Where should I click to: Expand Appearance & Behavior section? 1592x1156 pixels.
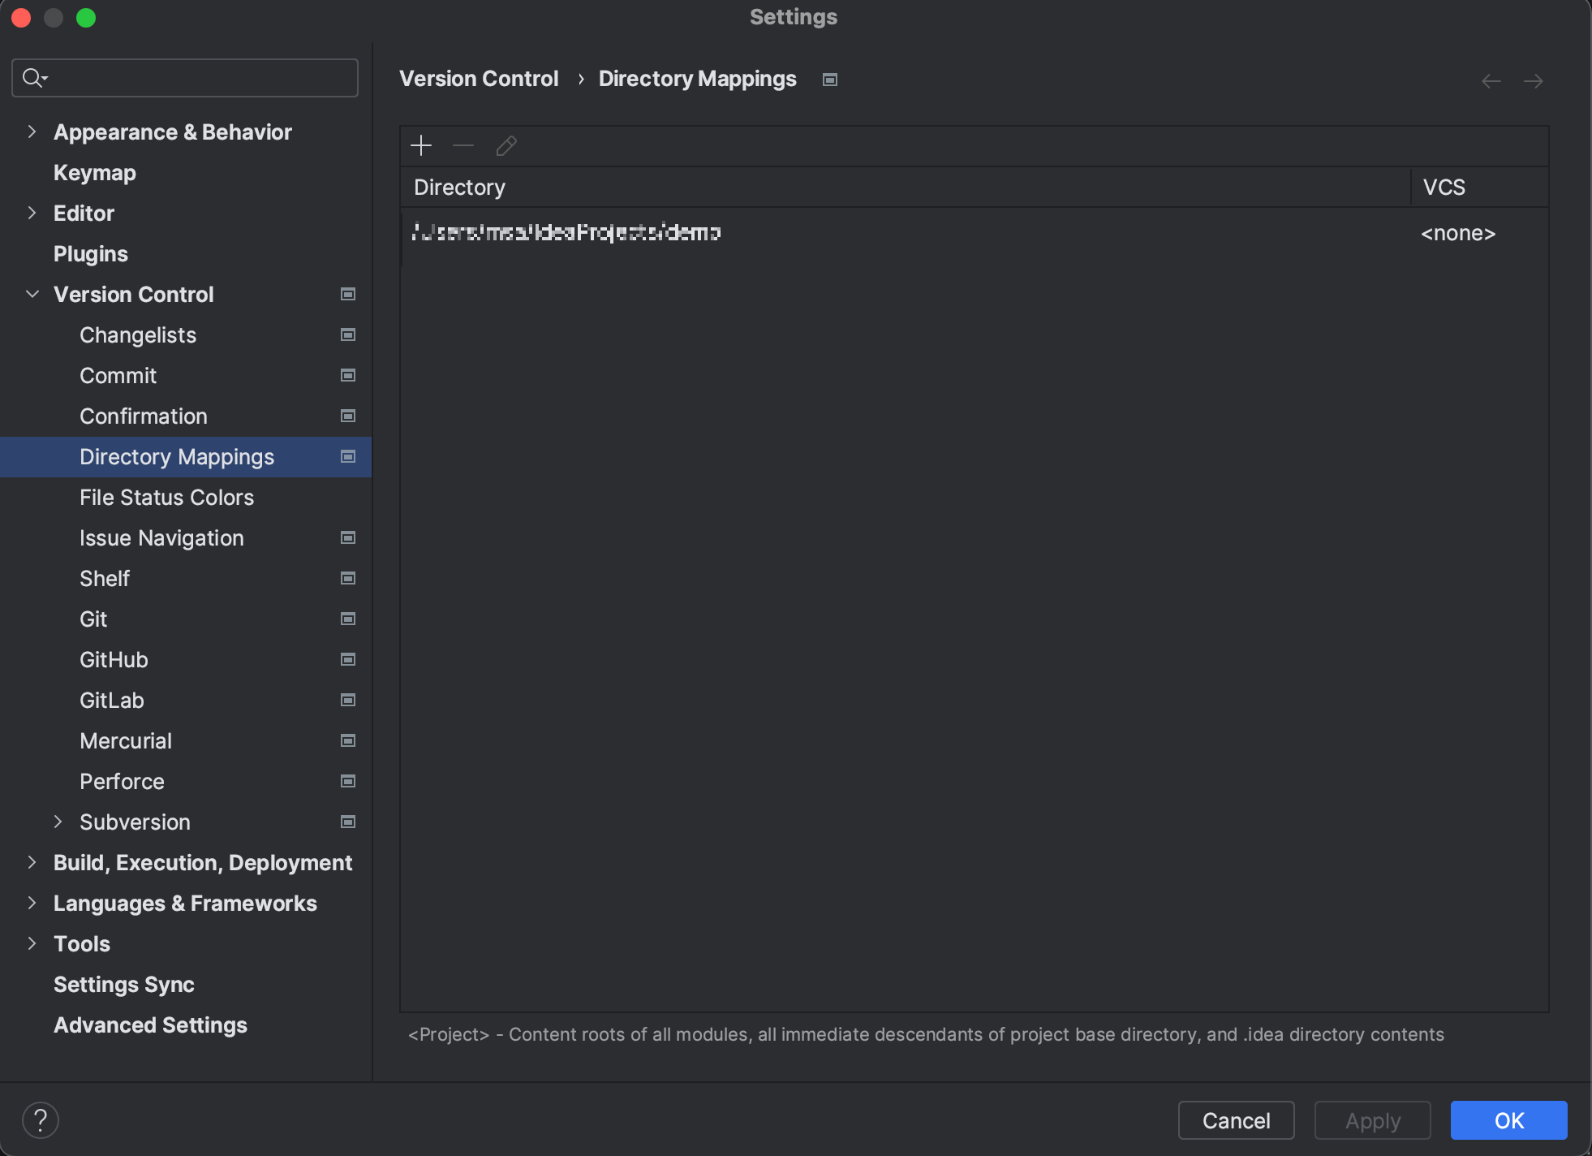[x=32, y=132]
